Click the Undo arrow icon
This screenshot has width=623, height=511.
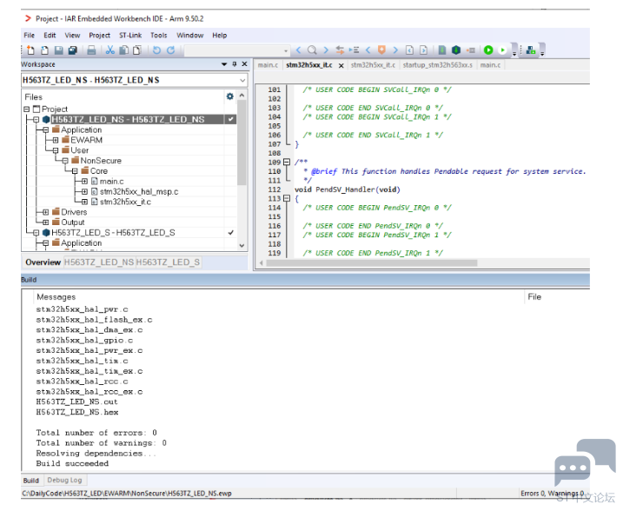(156, 50)
